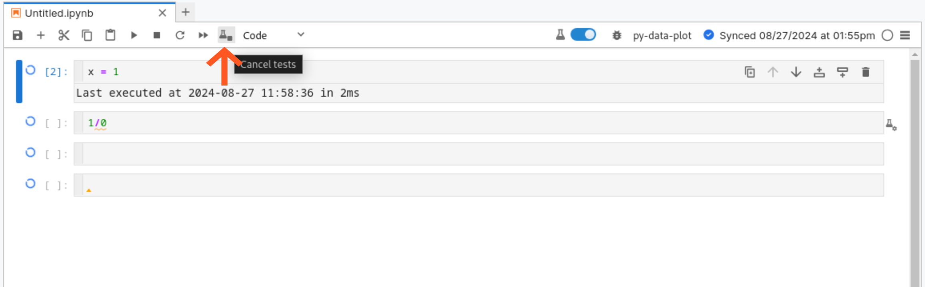Delete the first cell with trash icon
Screen dimensions: 925x287
point(865,72)
